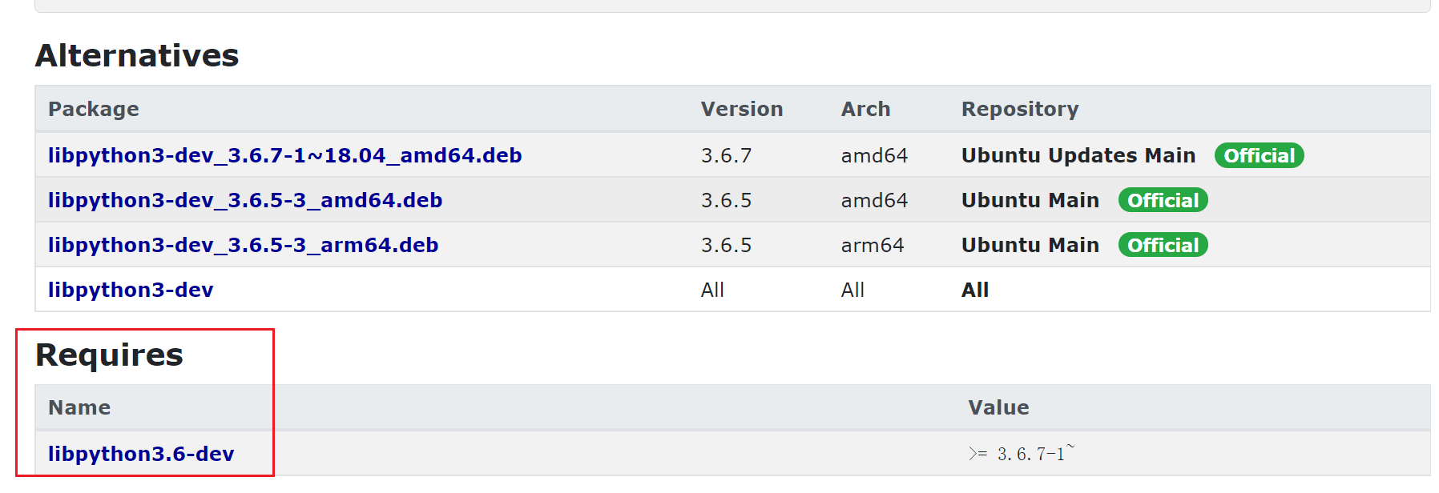Click the Alternatives section heading
The height and width of the screenshot is (493, 1439).
click(137, 55)
